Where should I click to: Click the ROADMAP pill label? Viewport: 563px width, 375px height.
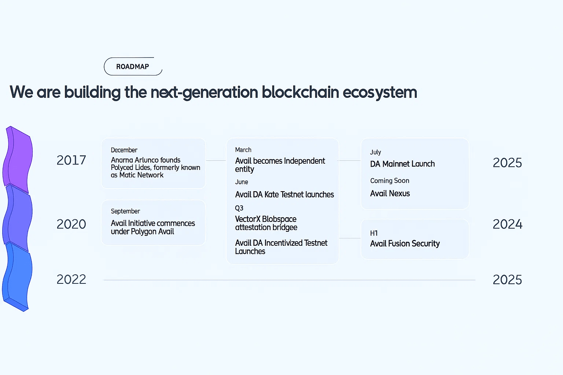[x=133, y=66]
